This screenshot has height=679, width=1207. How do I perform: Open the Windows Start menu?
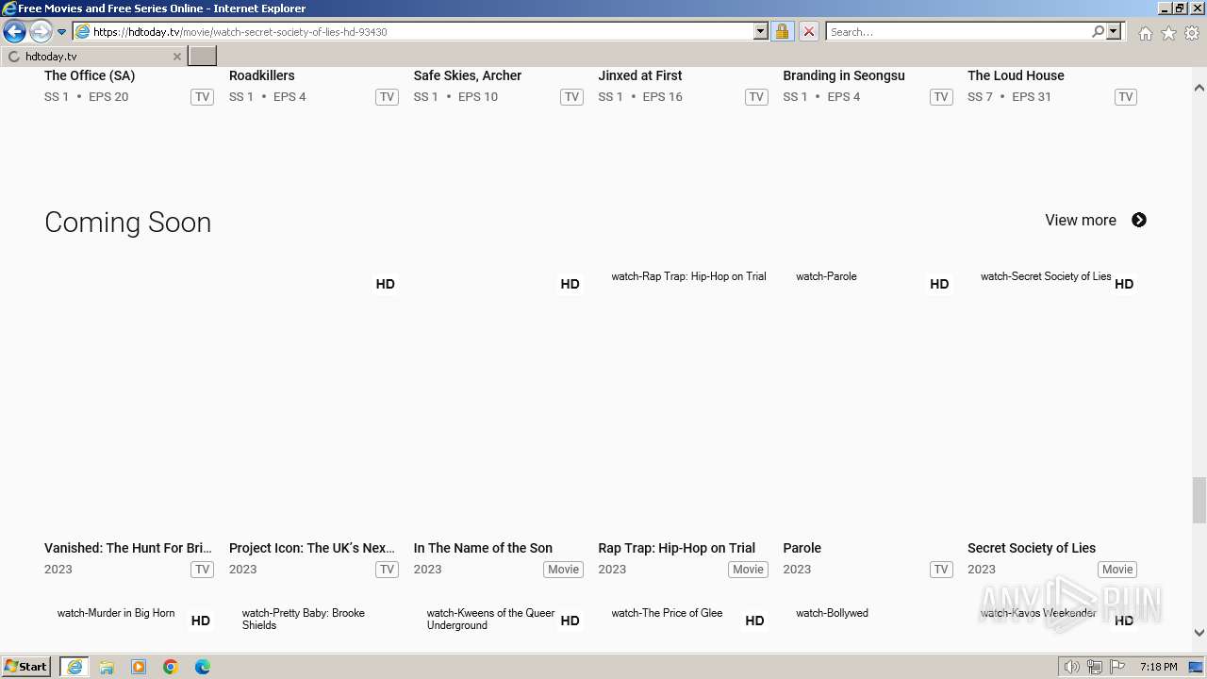(26, 667)
